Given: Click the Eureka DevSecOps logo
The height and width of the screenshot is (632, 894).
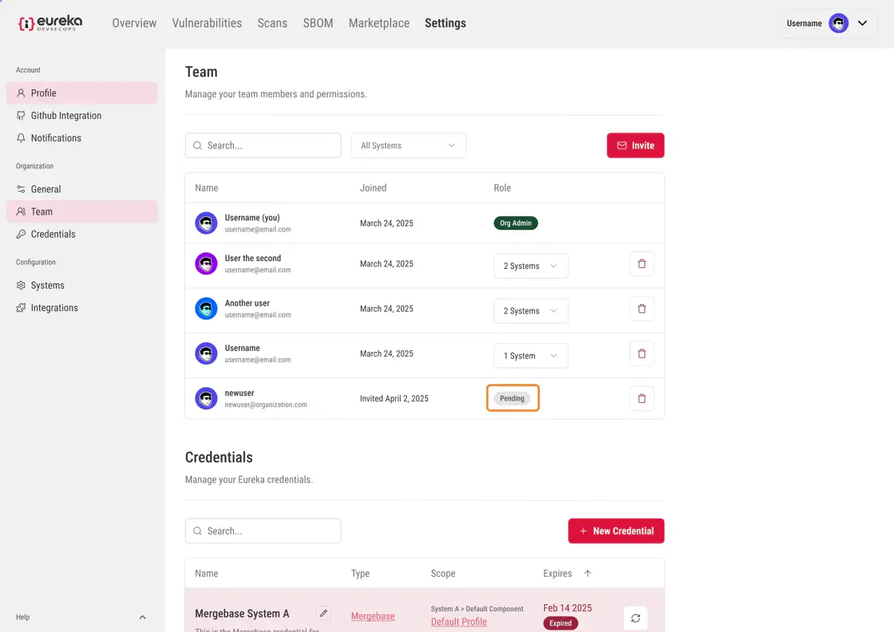Looking at the screenshot, I should click(x=50, y=23).
